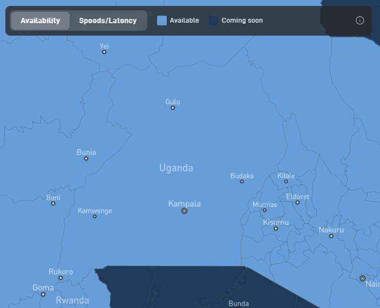Click the Gulu label text
380x308 pixels.
[x=173, y=102]
